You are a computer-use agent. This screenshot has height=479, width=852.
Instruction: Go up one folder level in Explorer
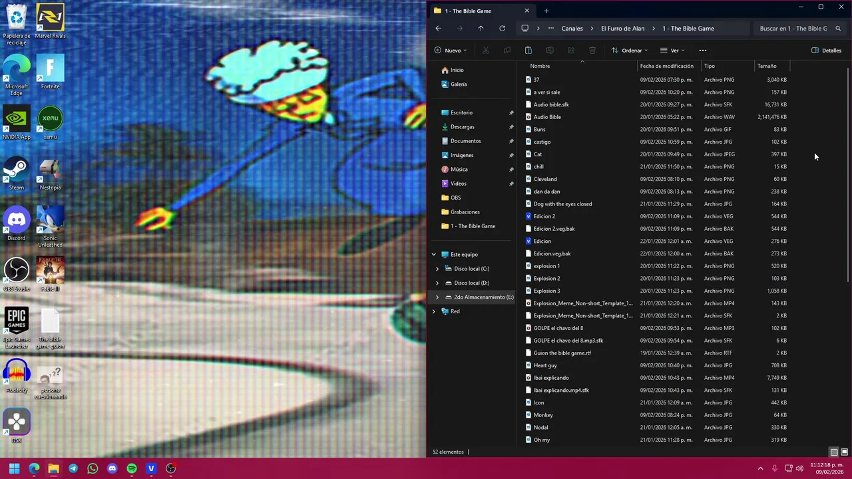coord(481,29)
